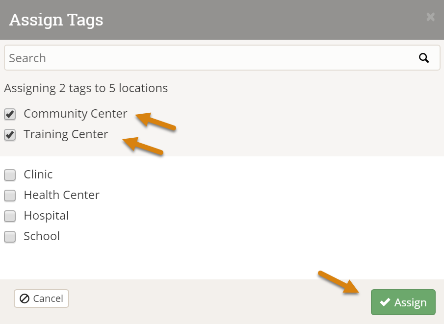Uncheck the Training Center checkbox
444x324 pixels.
(10, 135)
